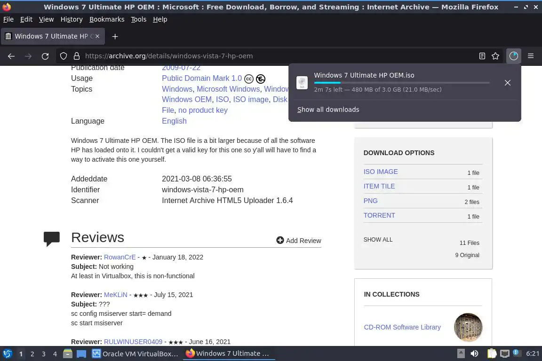Click the Add Review link text
The width and height of the screenshot is (542, 361).
(303, 241)
